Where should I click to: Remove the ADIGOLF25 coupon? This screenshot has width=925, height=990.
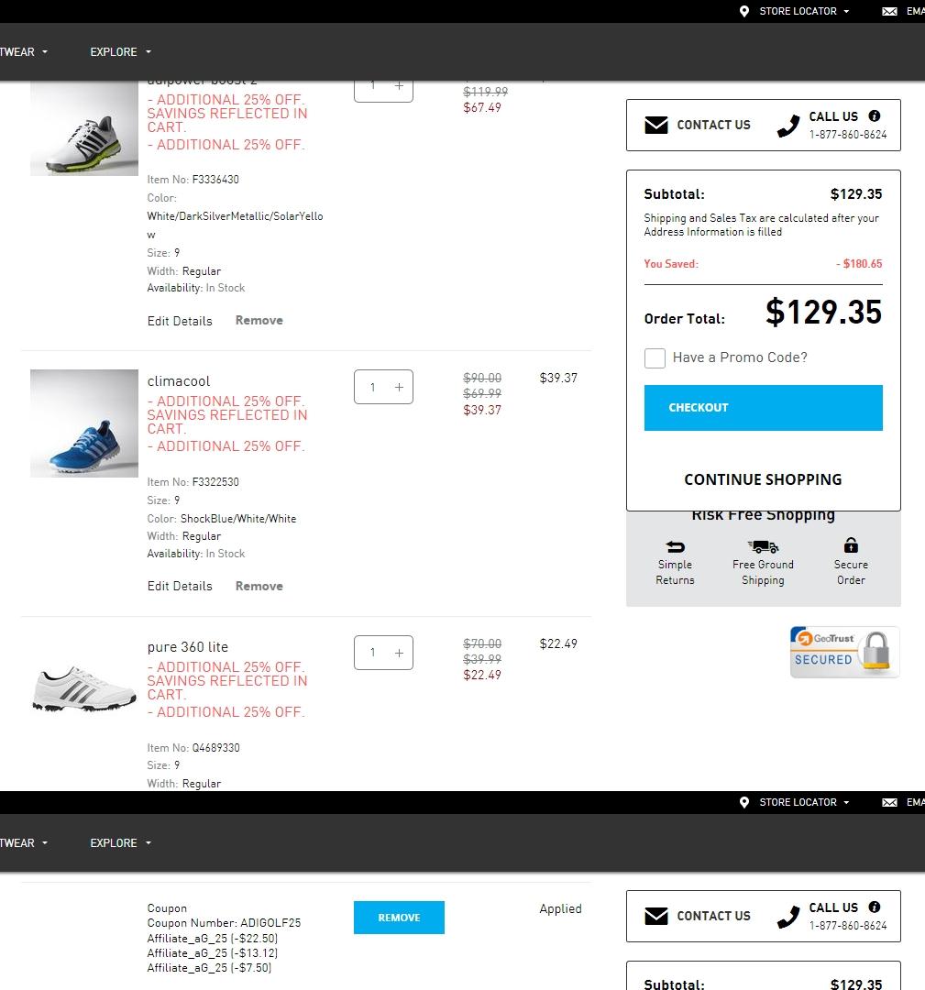click(399, 918)
